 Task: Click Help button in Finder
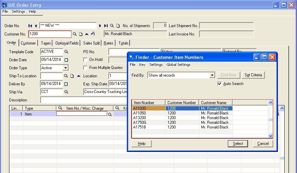coord(142,144)
